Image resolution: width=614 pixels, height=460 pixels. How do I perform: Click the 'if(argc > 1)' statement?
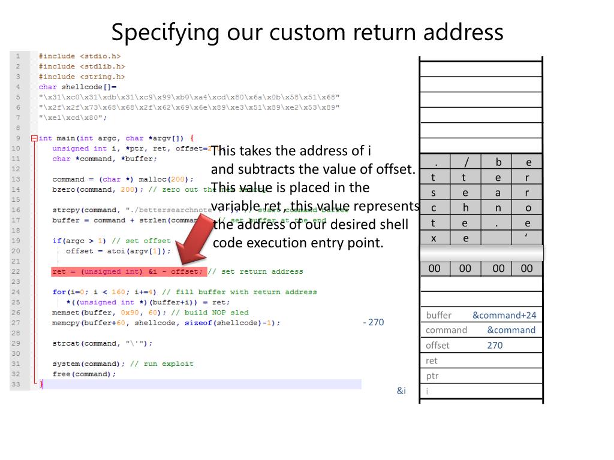pos(79,241)
